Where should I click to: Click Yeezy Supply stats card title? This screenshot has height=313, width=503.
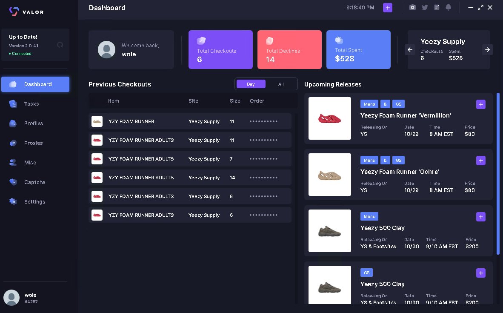[443, 41]
